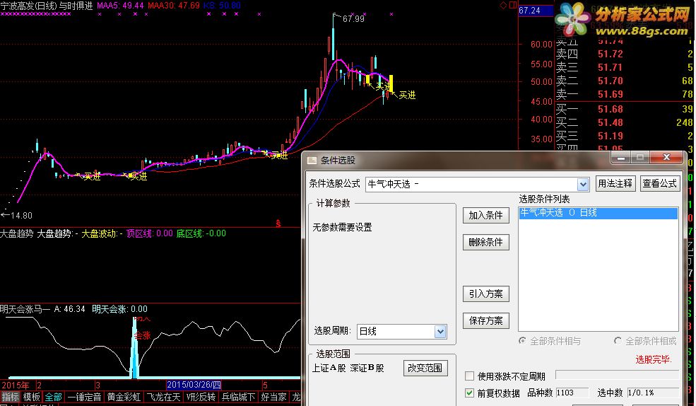This screenshot has height=406, width=696.
Task: Click the 宁波高发(日线) 与时俱进 chart title
Action: pyautogui.click(x=47, y=6)
